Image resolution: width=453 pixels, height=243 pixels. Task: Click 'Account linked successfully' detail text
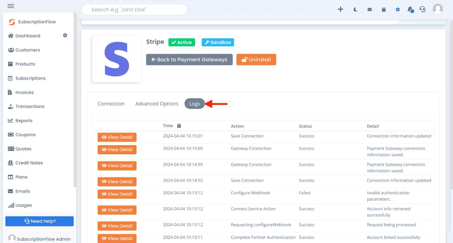click(x=394, y=237)
